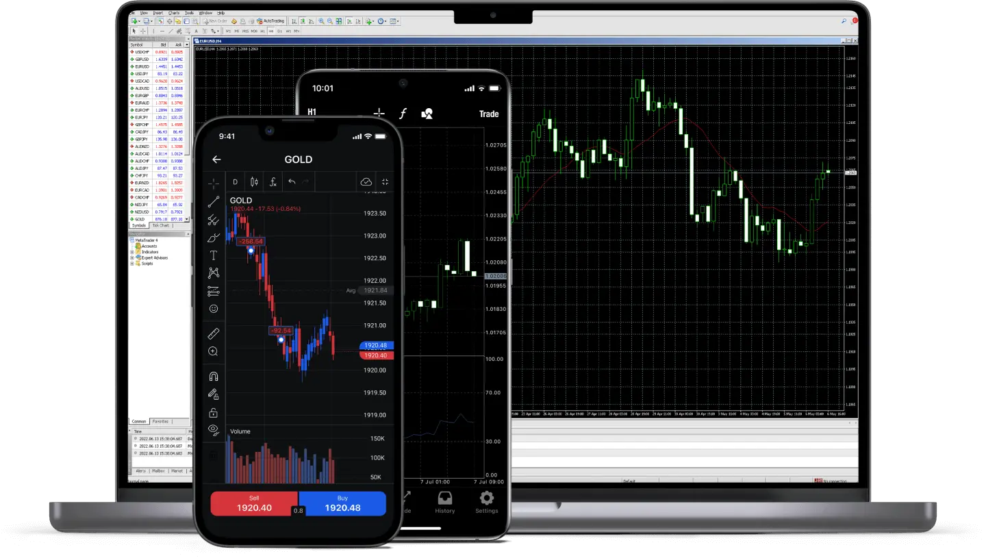Tap the undo arrow on the GOLD chart toolbar
The image size is (986, 558).
tap(291, 182)
